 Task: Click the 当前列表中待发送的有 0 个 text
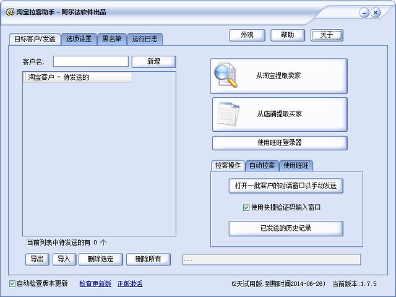point(66,243)
